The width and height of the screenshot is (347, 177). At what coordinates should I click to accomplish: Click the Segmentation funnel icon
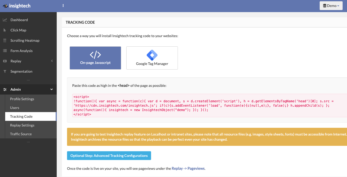[x=5, y=71]
